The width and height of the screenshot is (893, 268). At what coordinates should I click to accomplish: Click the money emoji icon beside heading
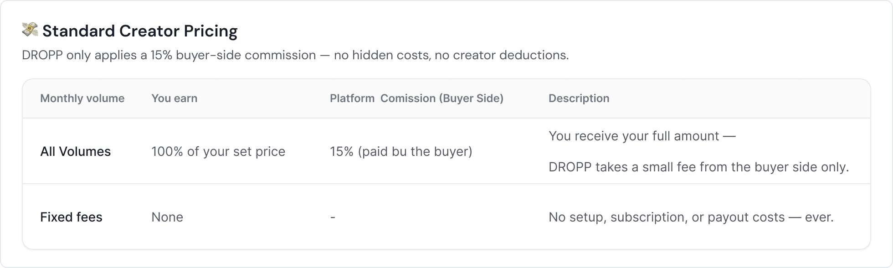(30, 31)
